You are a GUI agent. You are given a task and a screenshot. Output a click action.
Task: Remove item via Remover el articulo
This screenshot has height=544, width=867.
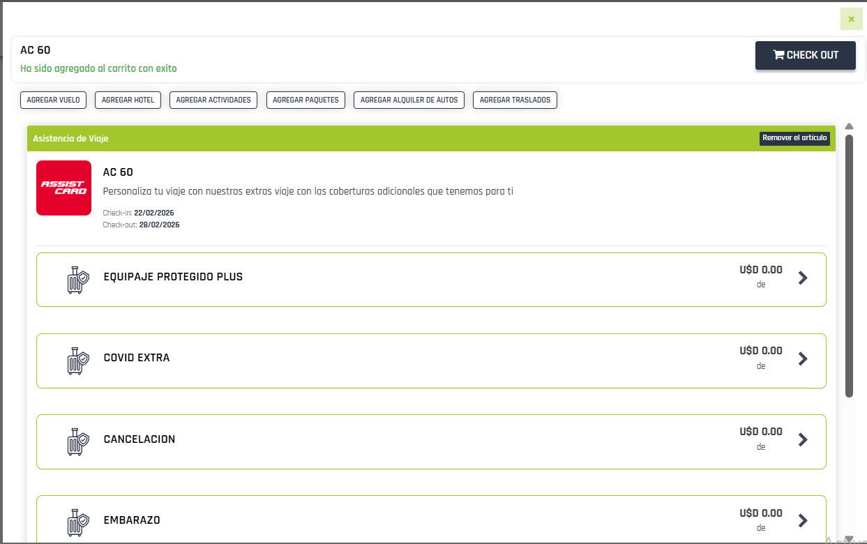coord(794,138)
